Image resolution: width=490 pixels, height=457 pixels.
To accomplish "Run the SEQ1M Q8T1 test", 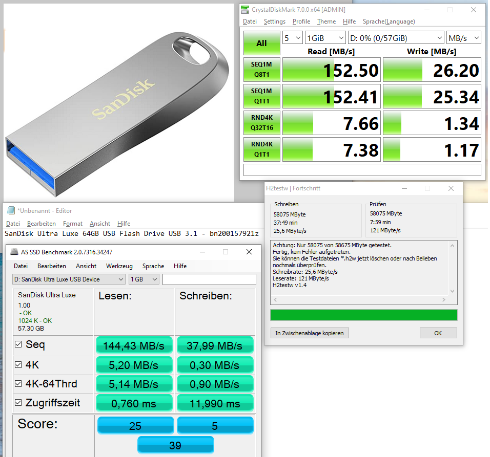I will pos(261,70).
